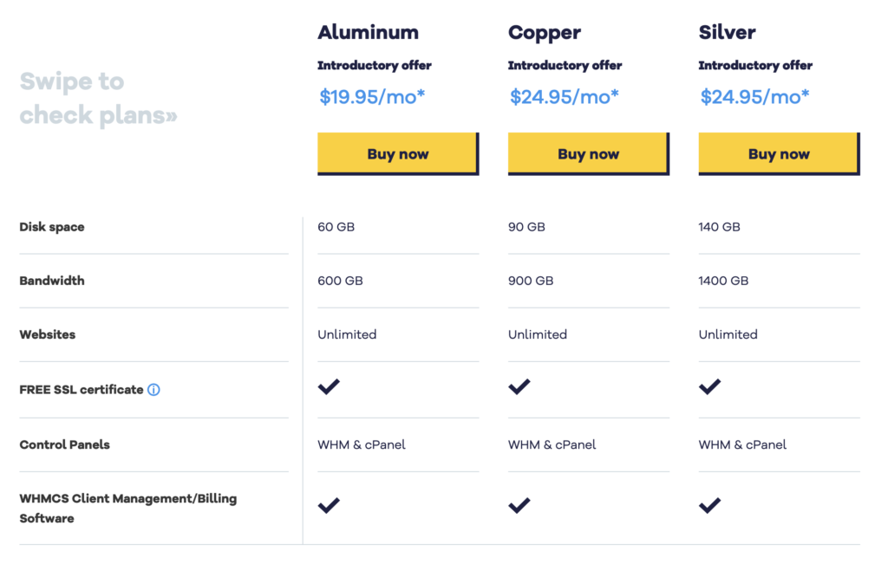Image resolution: width=888 pixels, height=564 pixels.
Task: Select the Aluminum plan heading
Action: [x=368, y=32]
